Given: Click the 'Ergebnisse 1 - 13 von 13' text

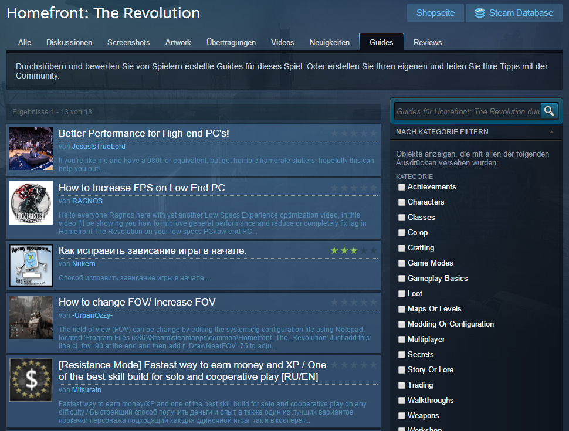Looking at the screenshot, I should pyautogui.click(x=52, y=112).
